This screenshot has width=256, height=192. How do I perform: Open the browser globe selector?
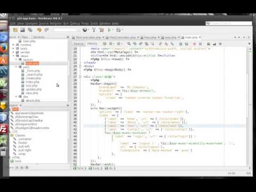point(86,30)
